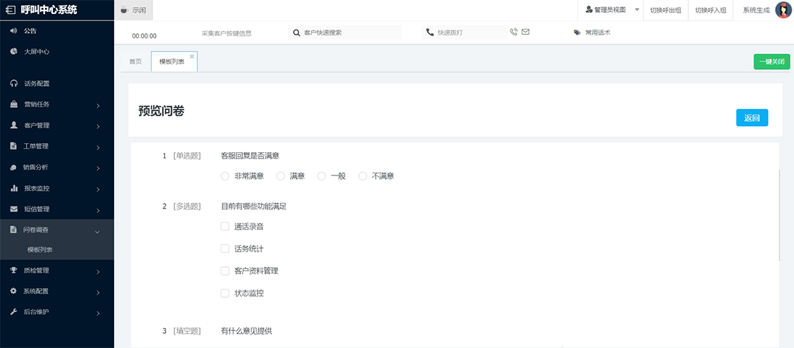Click the icon next to 销售分析
Viewport: 794px width, 348px height.
pos(13,168)
